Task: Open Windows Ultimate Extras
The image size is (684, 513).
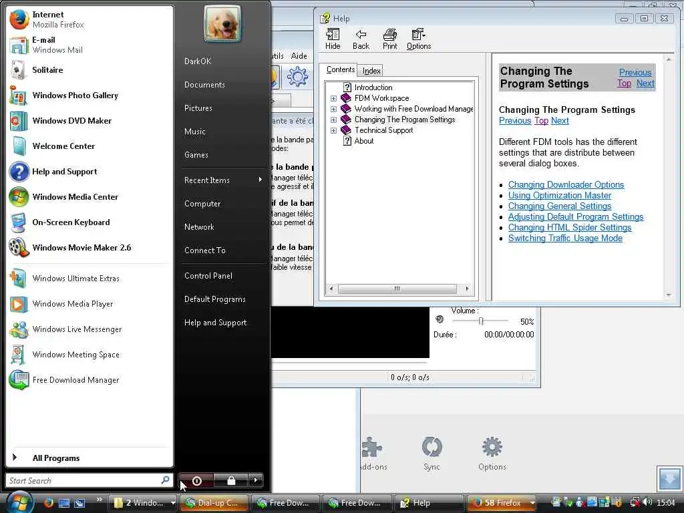Action: click(90, 279)
